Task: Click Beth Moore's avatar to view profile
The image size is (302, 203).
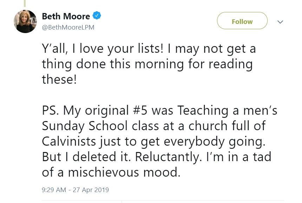Action: tap(25, 21)
